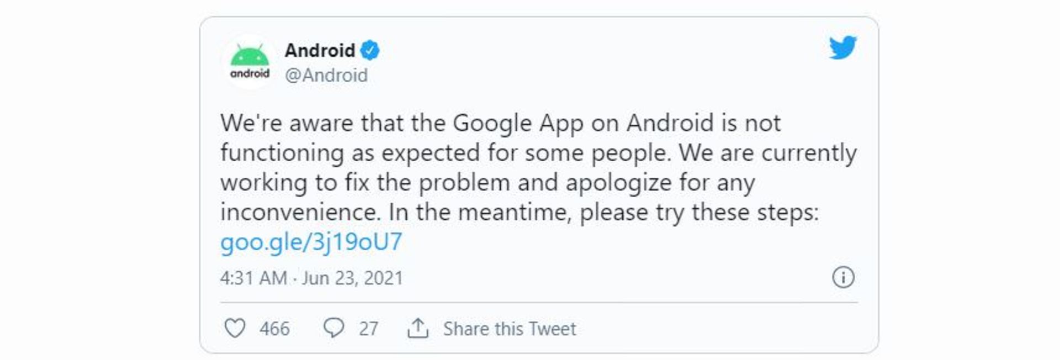The image size is (1060, 360).
Task: Open the 4:31 AM Jun 23, 2021 timestamp
Action: coord(312,278)
